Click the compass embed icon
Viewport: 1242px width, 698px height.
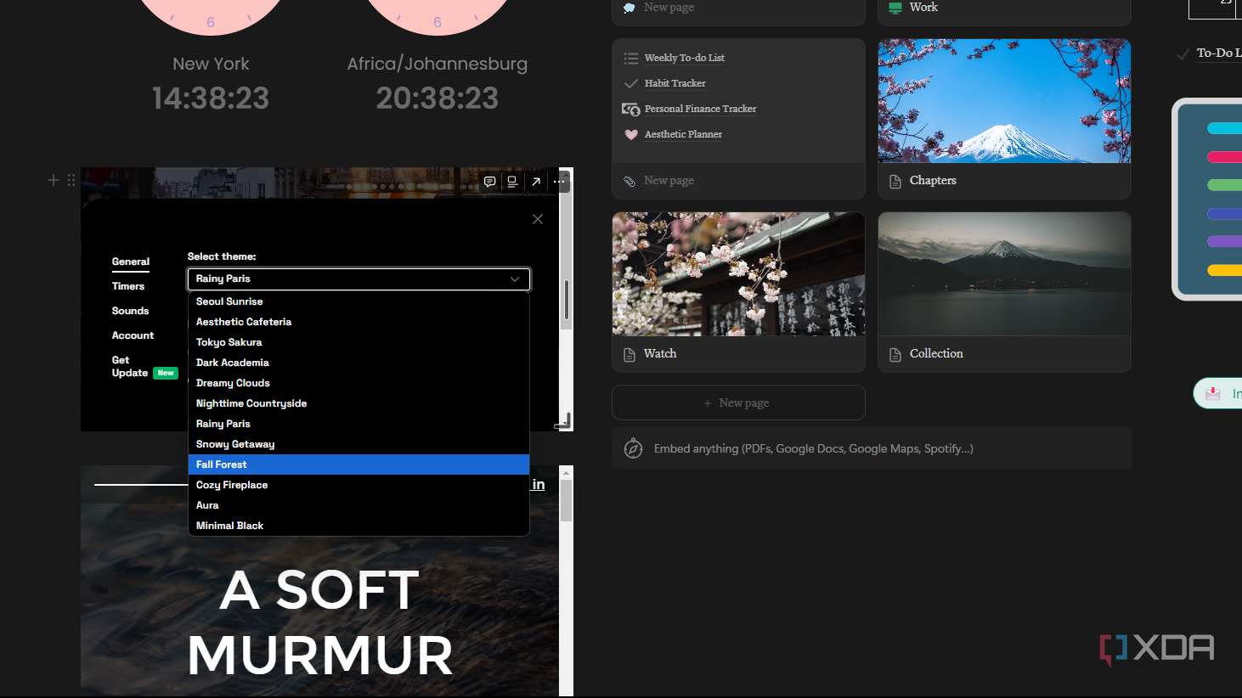(633, 448)
